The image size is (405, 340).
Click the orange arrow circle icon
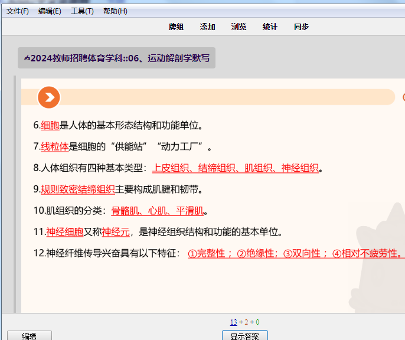[49, 97]
